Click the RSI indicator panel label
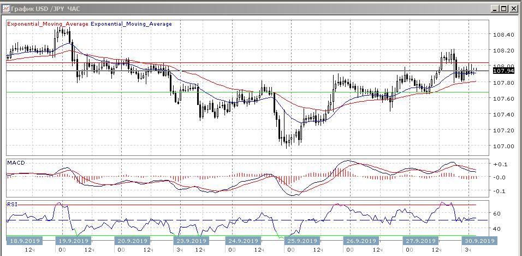Viewport: 522px width, 256px height. (12, 203)
